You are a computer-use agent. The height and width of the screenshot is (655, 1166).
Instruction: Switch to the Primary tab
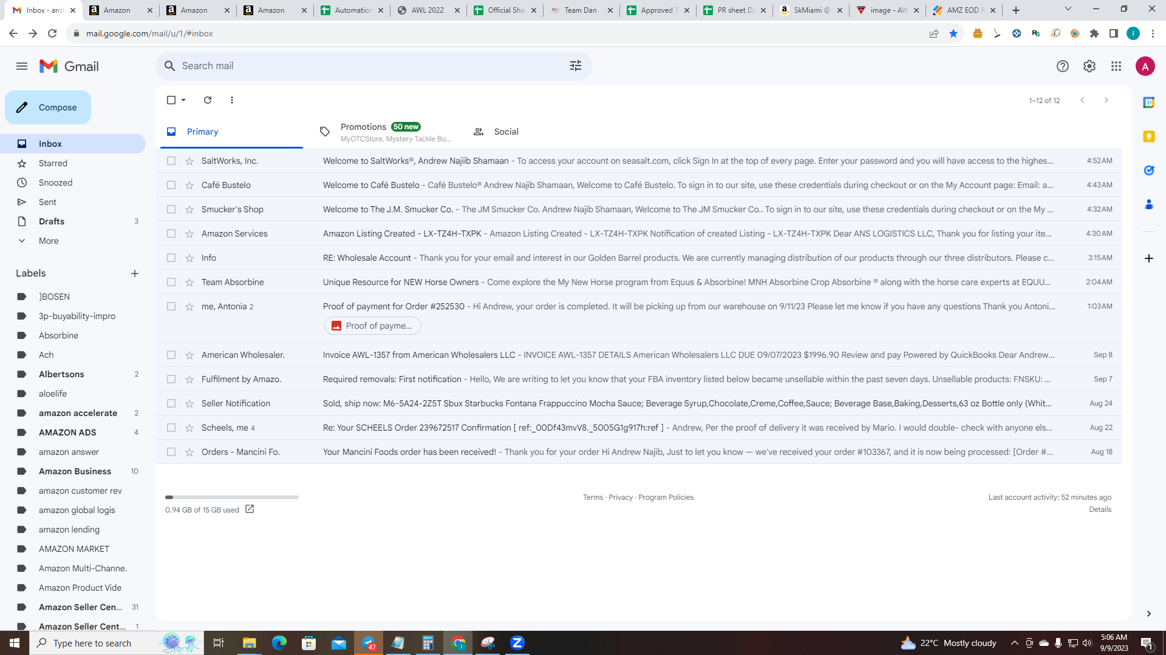tap(231, 132)
